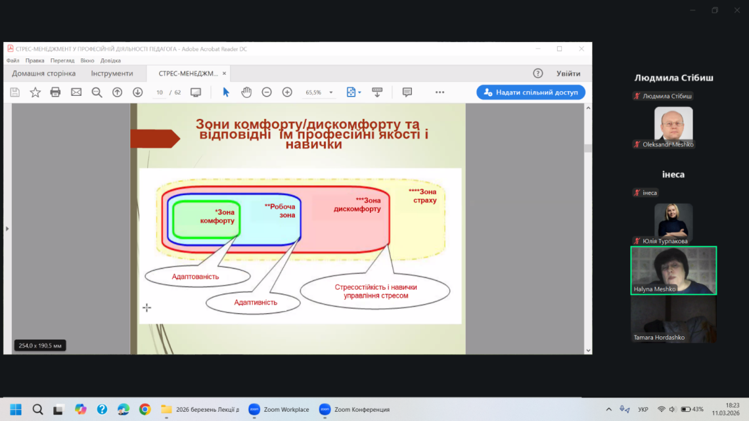Switch to the Інструменти tab

click(112, 74)
